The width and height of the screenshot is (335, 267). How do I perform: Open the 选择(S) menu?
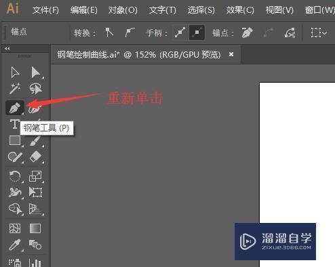coord(201,10)
